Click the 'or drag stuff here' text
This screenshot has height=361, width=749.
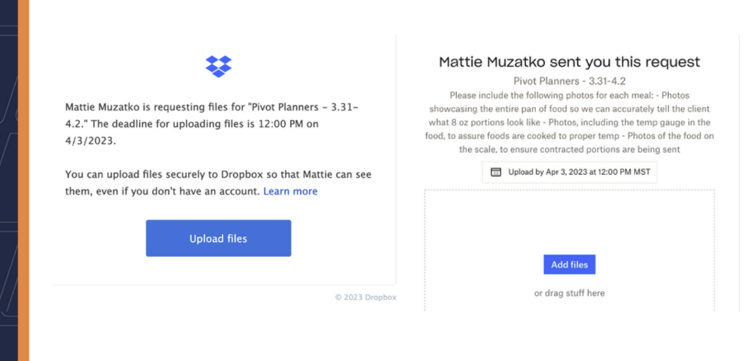tap(569, 293)
